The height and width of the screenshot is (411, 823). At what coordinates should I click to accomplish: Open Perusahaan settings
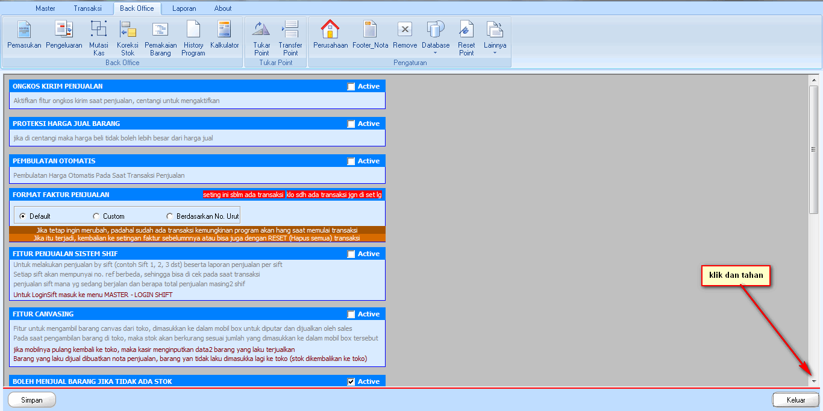point(330,35)
